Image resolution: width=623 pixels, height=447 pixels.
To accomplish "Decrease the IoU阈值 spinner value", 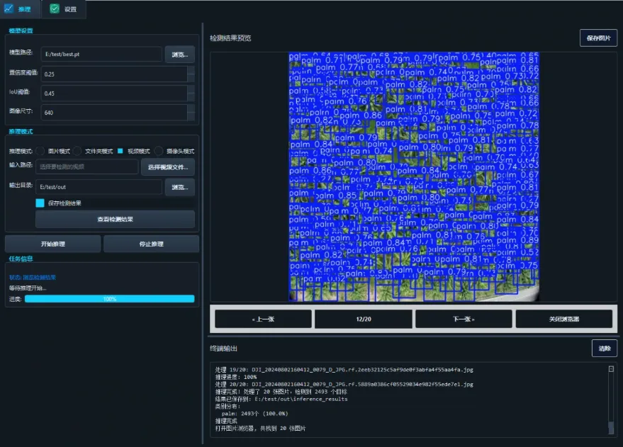I will 191,97.
